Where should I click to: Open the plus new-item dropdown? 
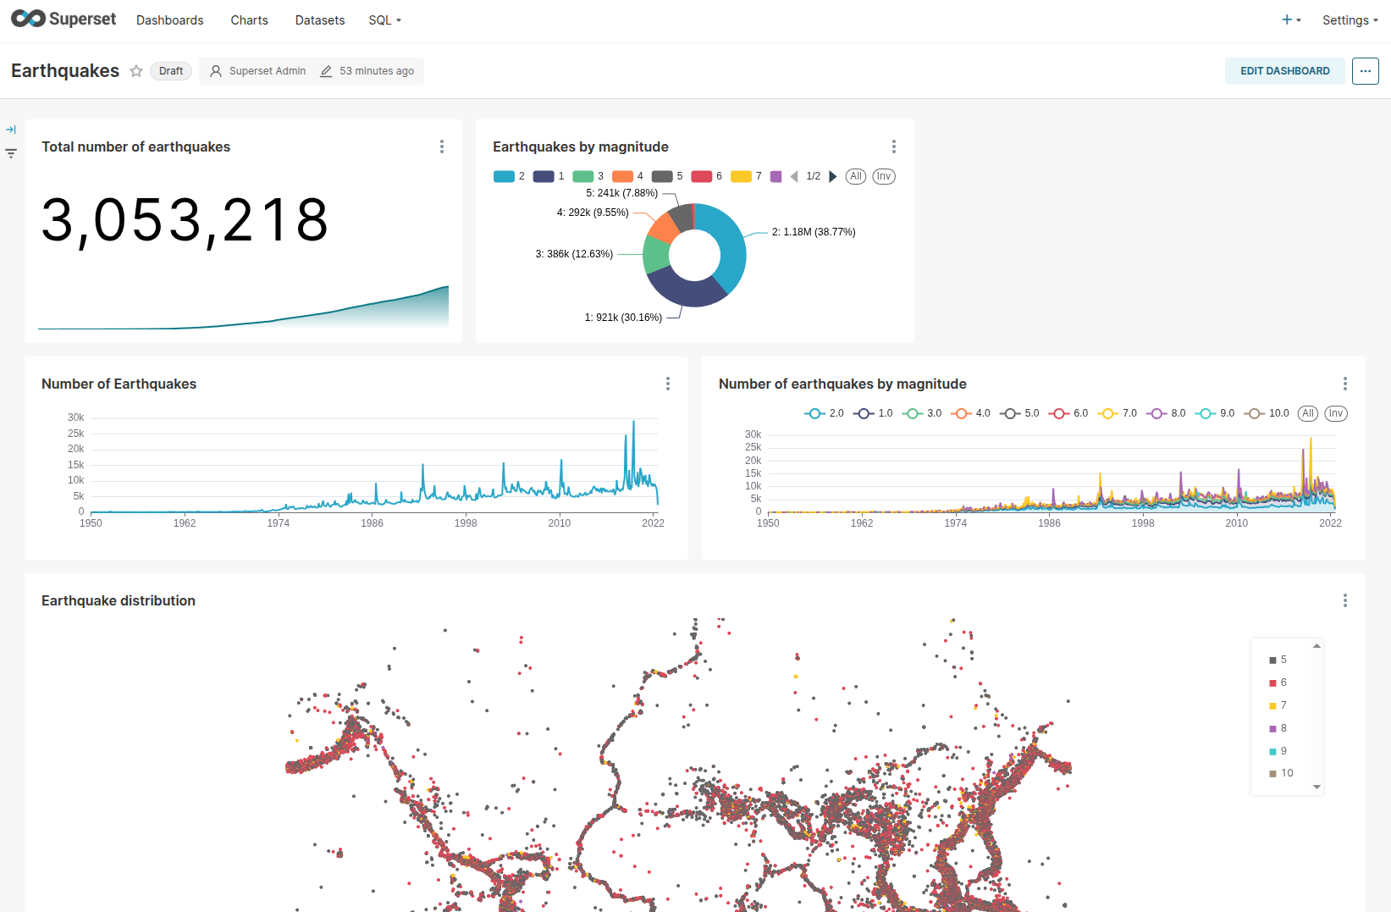(1290, 19)
